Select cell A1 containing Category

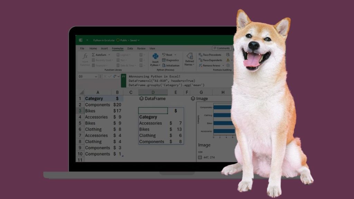point(98,98)
